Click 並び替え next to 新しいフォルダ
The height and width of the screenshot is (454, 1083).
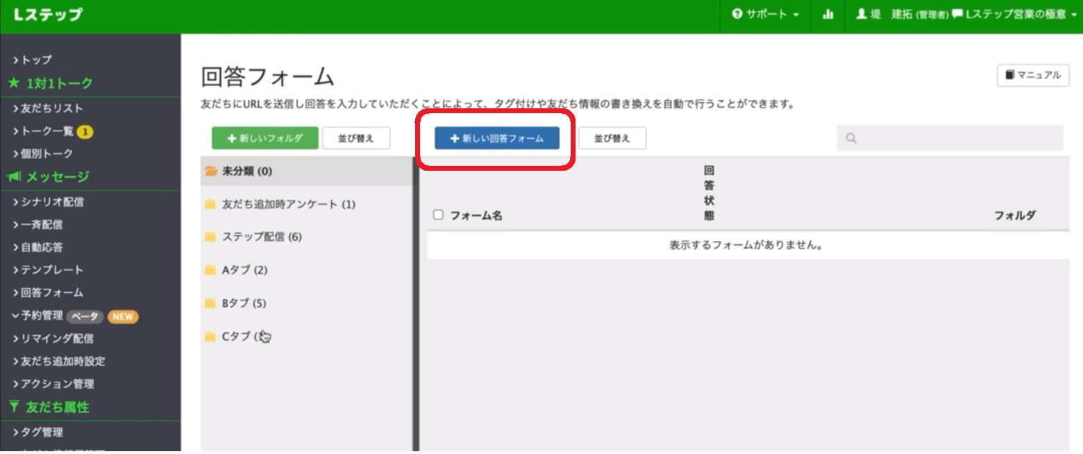point(356,138)
